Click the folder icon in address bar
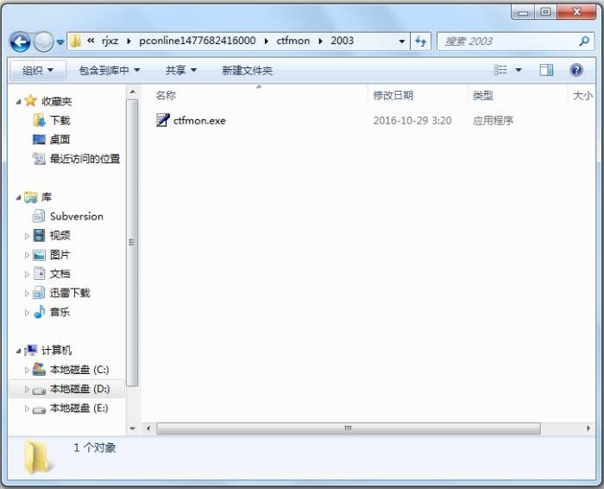The height and width of the screenshot is (489, 604). point(76,41)
